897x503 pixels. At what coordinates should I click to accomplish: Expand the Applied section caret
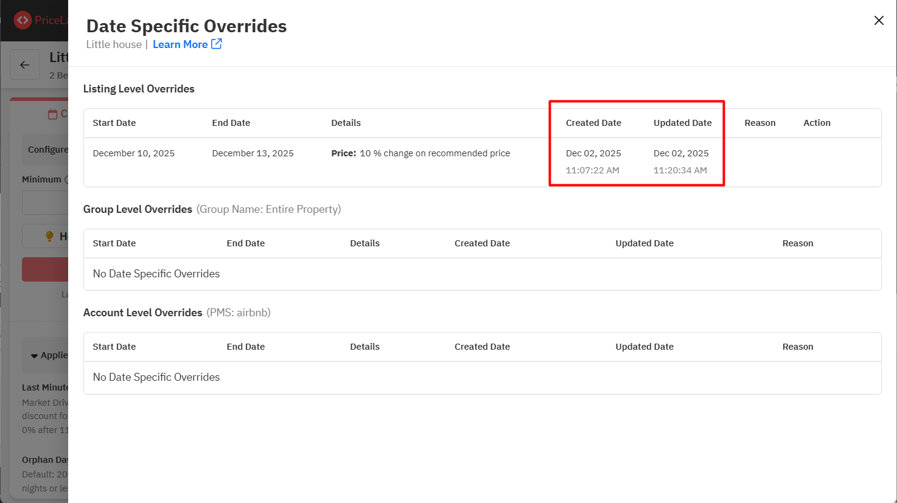[34, 356]
